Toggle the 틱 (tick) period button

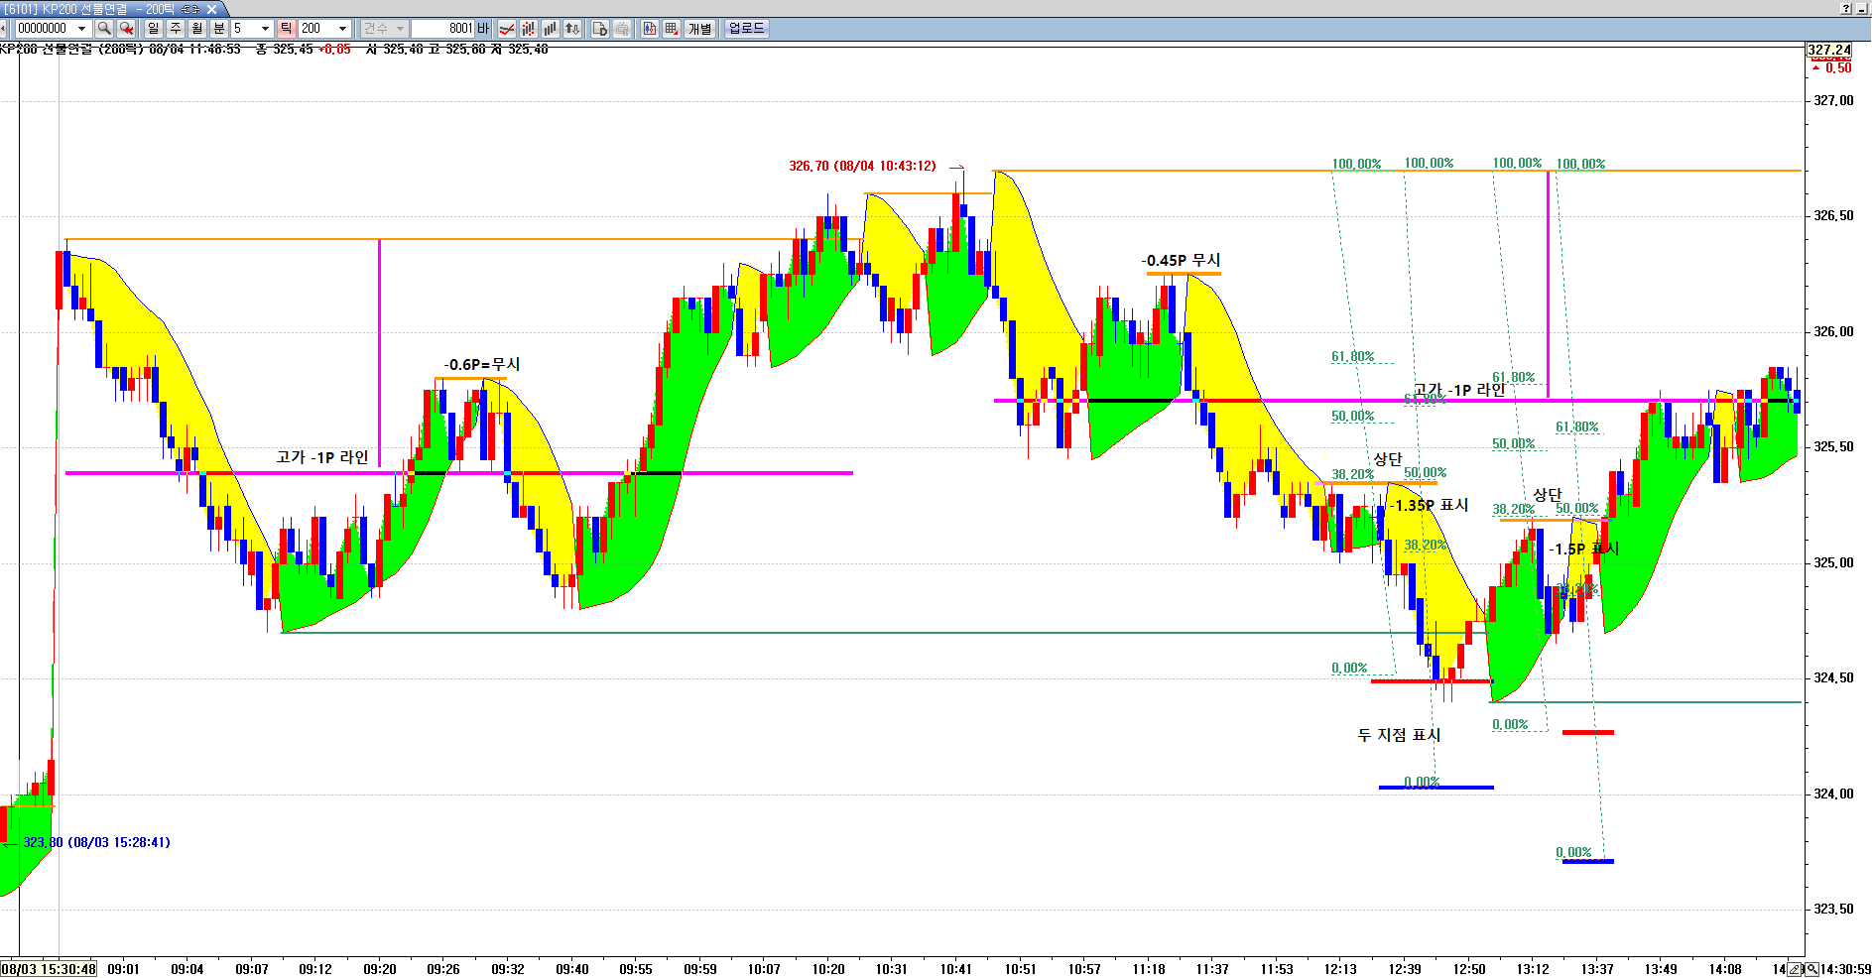pyautogui.click(x=286, y=29)
